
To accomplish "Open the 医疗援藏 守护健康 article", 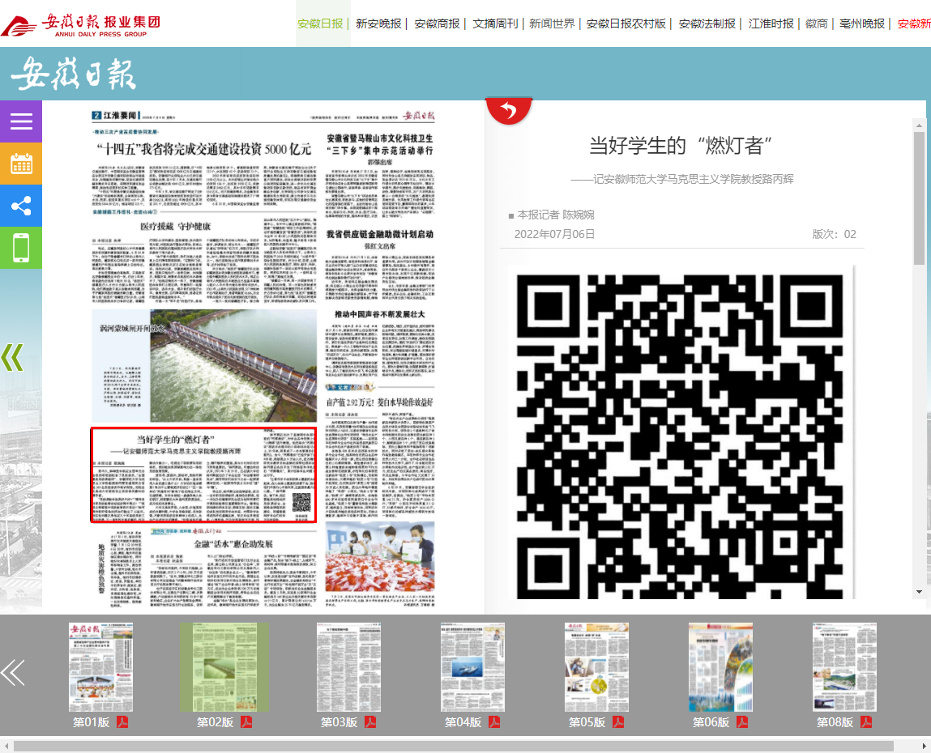I will click(175, 226).
